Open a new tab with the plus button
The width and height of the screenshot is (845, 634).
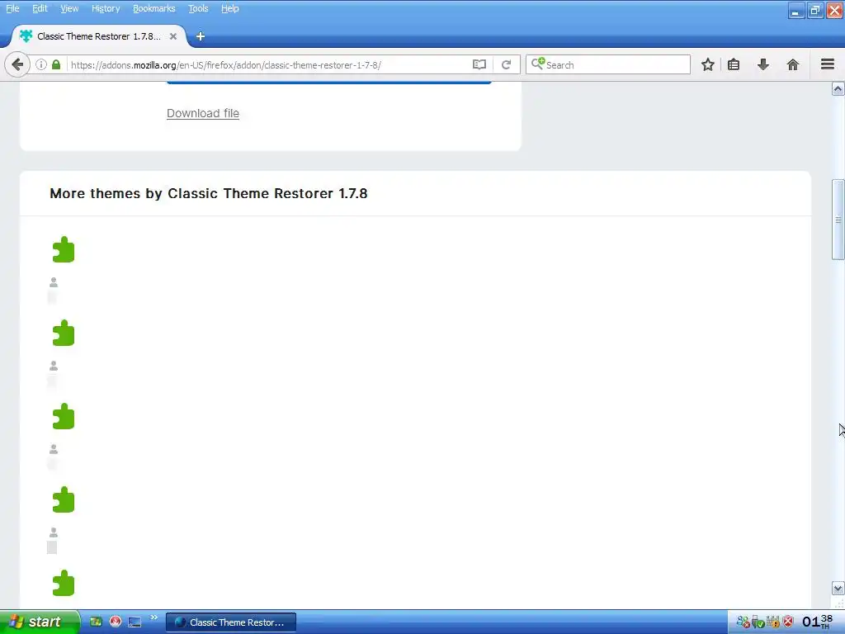click(200, 36)
